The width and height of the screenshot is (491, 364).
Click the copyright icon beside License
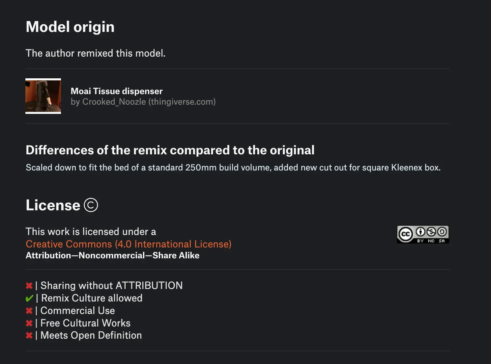tap(91, 205)
